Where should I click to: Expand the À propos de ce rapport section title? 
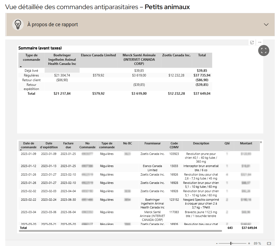[x=53, y=25]
